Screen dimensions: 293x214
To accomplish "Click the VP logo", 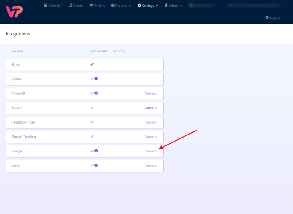I will pos(14,11).
